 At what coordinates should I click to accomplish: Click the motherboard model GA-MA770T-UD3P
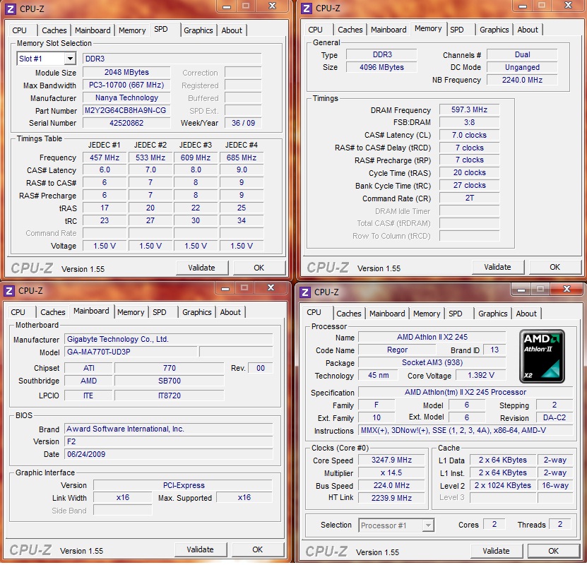tap(131, 352)
